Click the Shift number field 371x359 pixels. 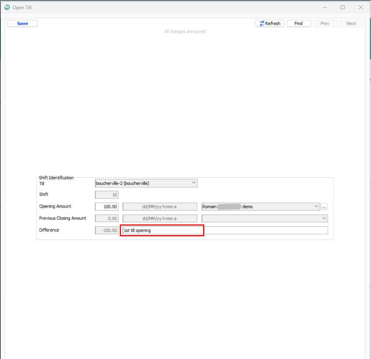107,195
